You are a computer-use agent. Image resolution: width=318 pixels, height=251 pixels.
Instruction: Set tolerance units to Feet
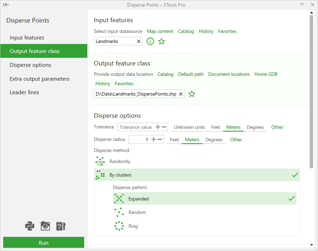pyautogui.click(x=215, y=127)
